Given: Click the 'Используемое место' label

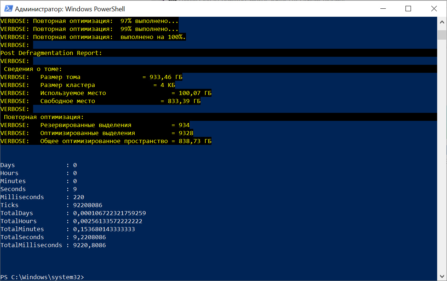Looking at the screenshot, I should tap(73, 93).
